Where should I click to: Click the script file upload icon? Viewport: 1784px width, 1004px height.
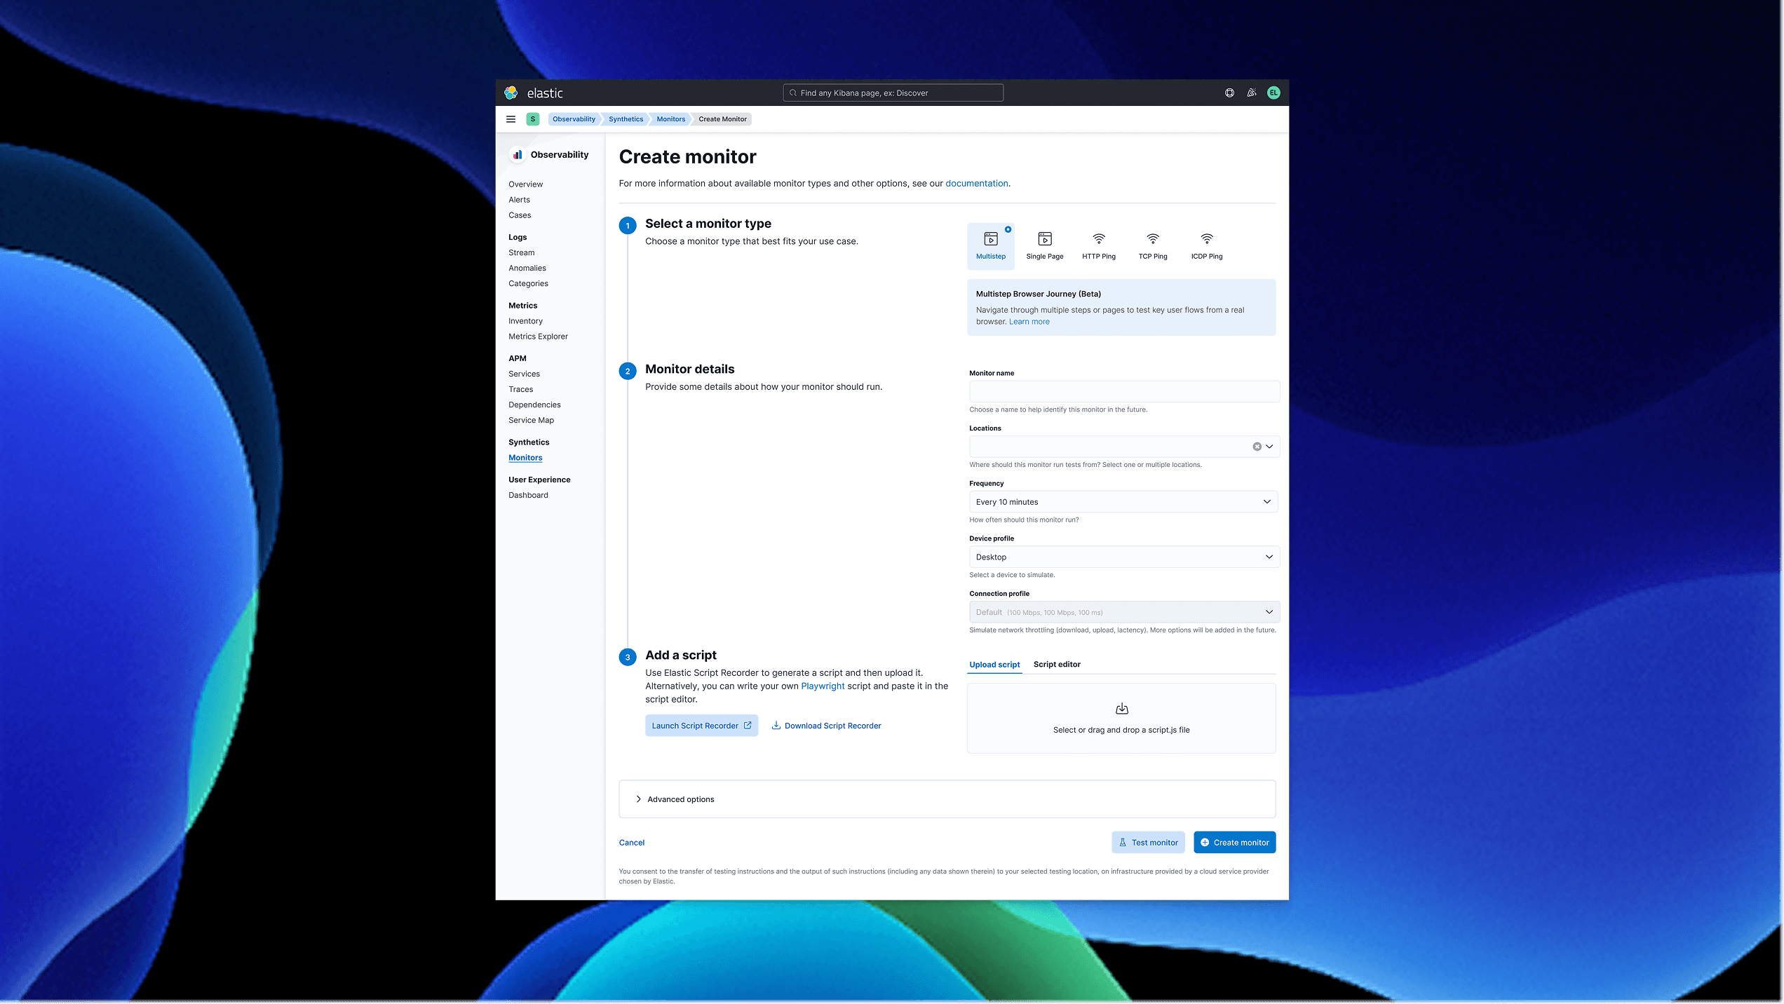click(1121, 709)
